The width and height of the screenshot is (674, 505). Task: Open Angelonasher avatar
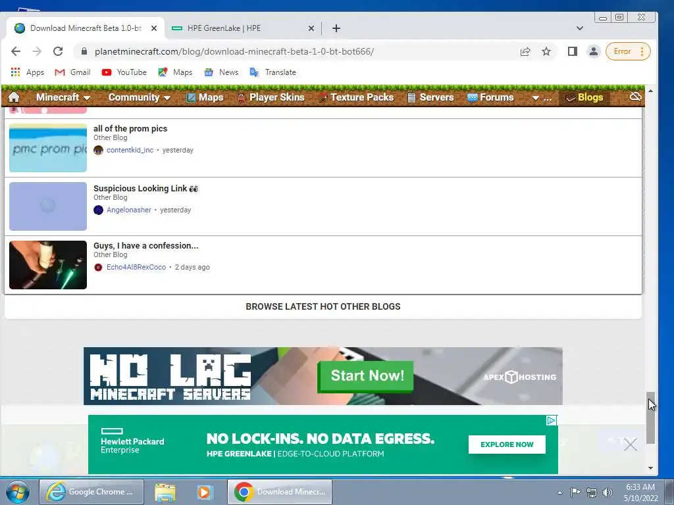(99, 210)
